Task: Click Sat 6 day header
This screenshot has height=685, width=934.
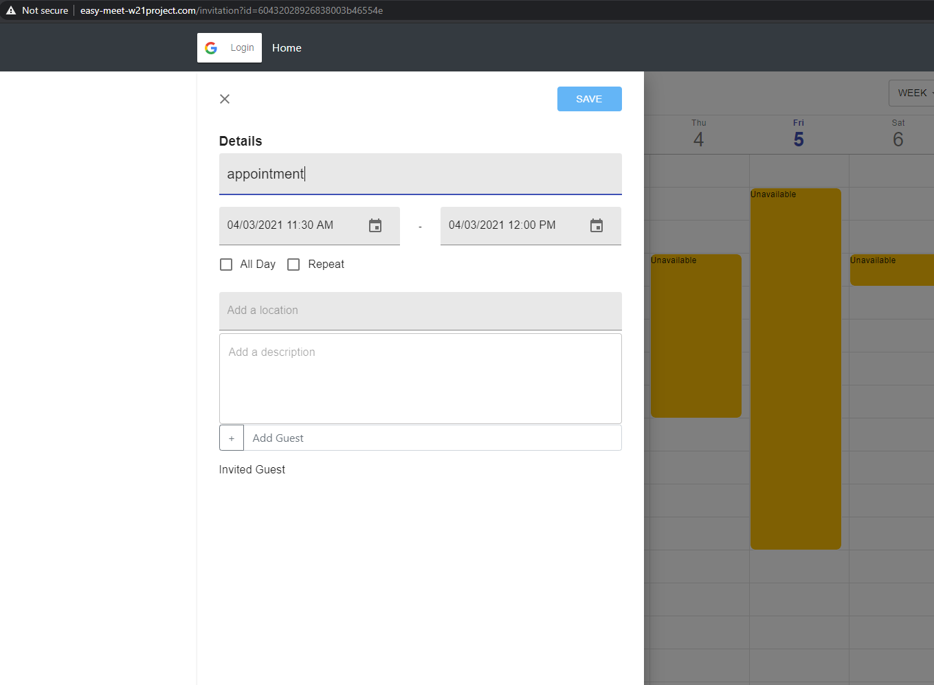Action: pos(898,134)
